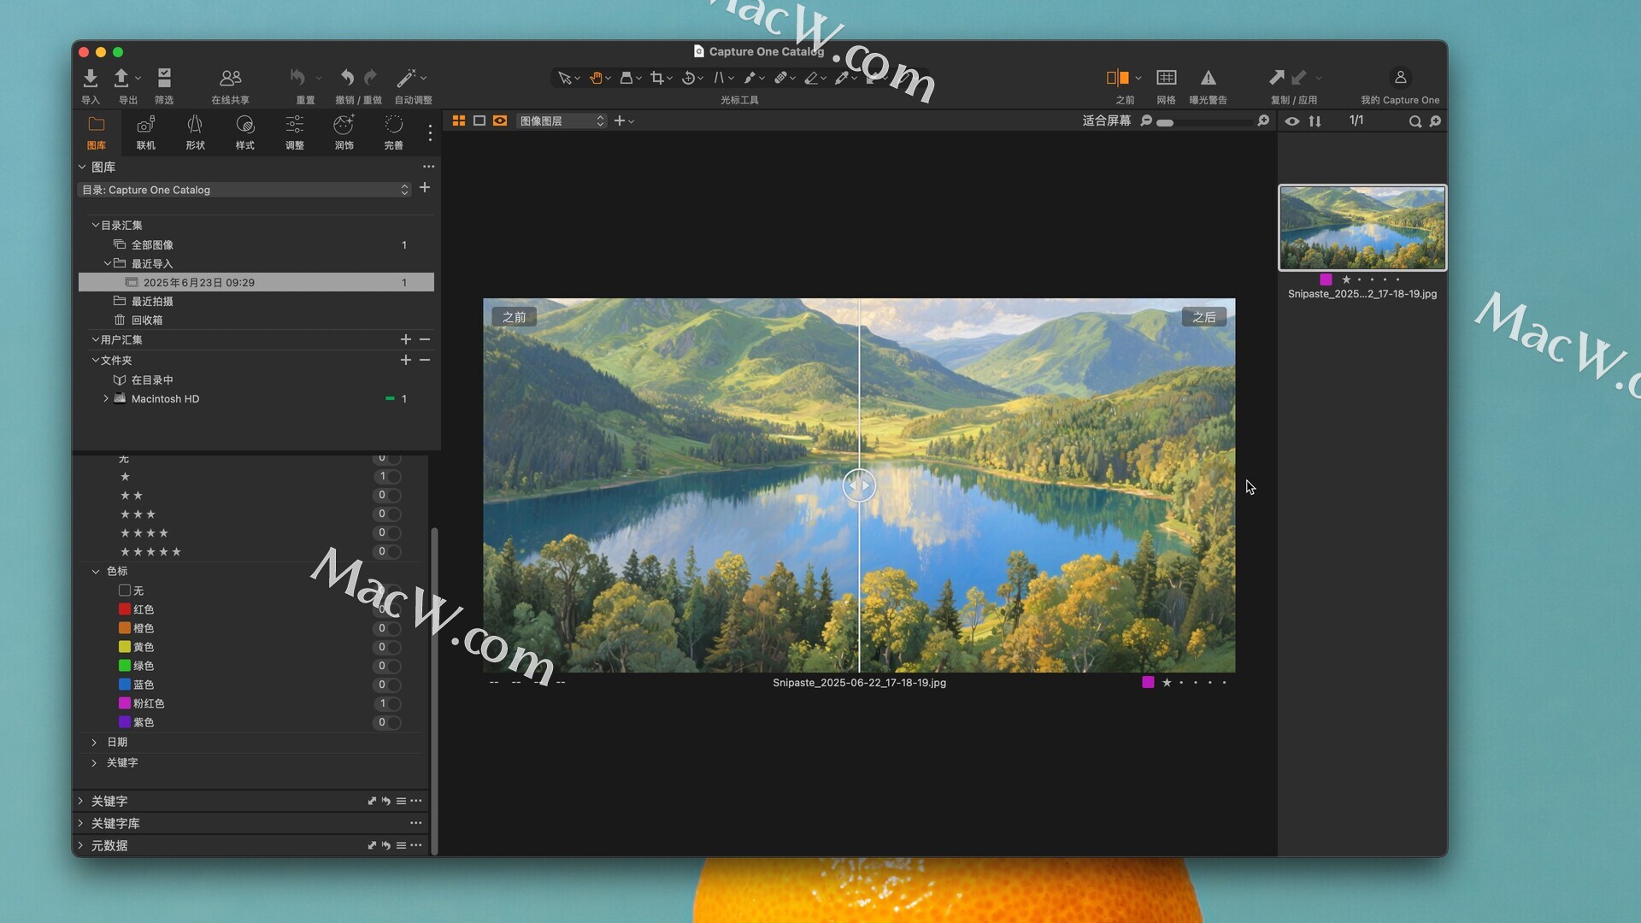Apply Auto Adjust (自动调整) wand

pos(406,78)
